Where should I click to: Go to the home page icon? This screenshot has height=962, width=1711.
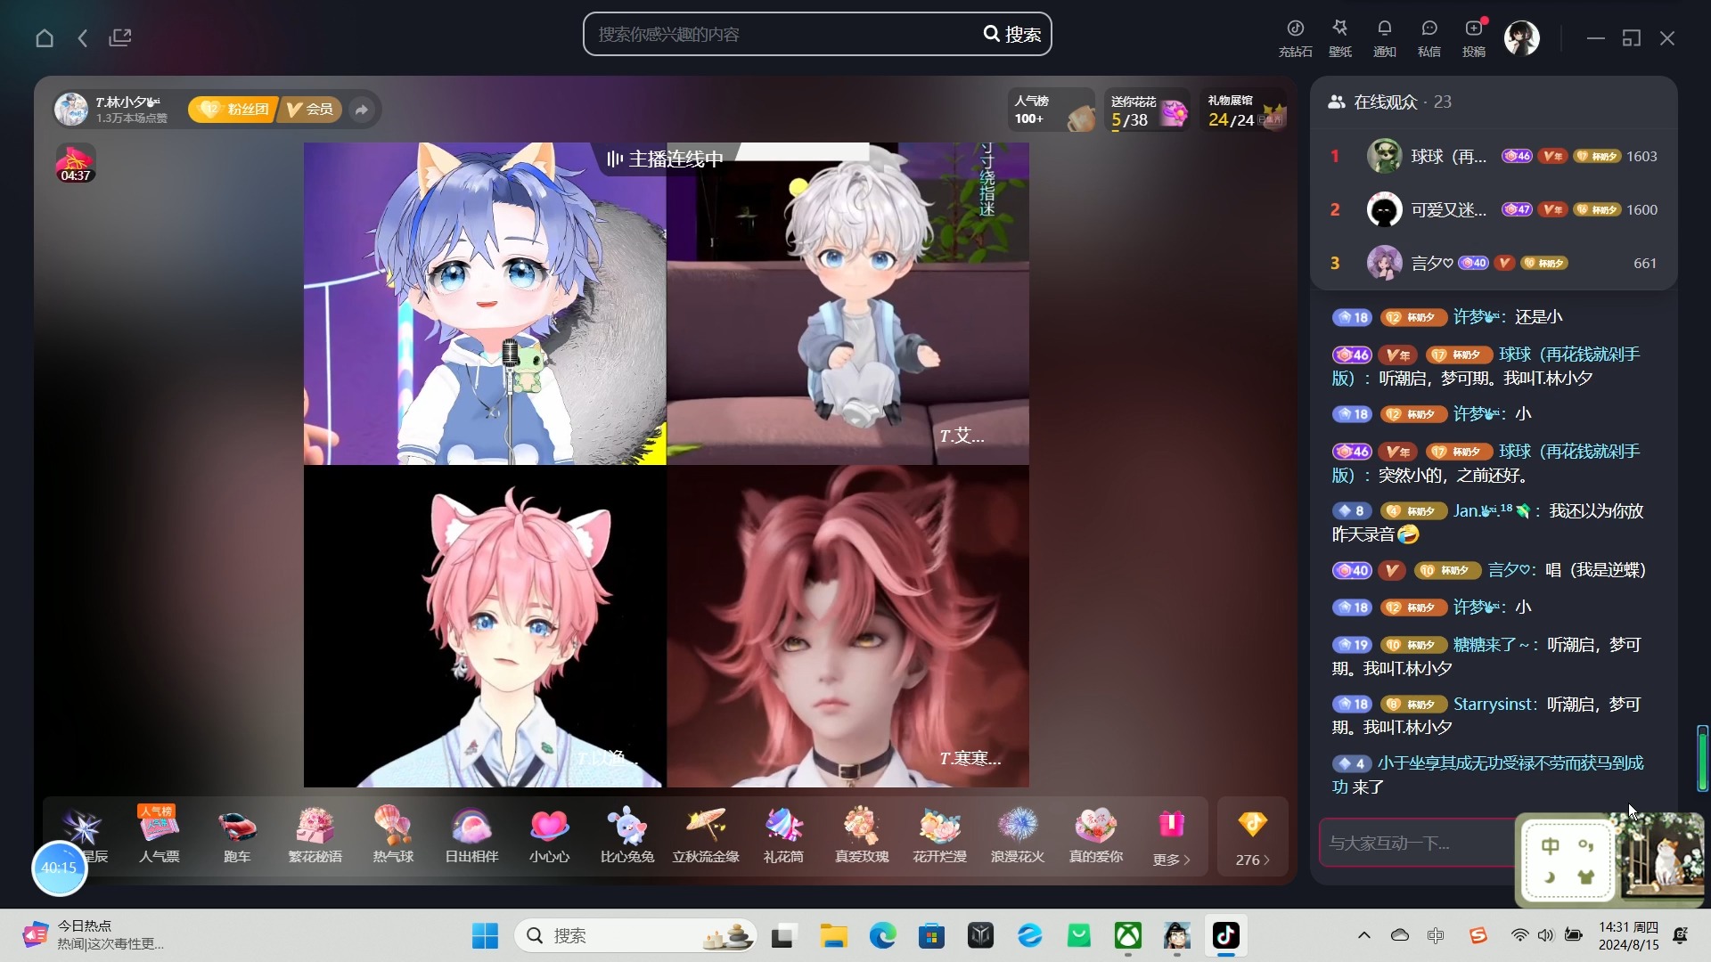coord(45,37)
